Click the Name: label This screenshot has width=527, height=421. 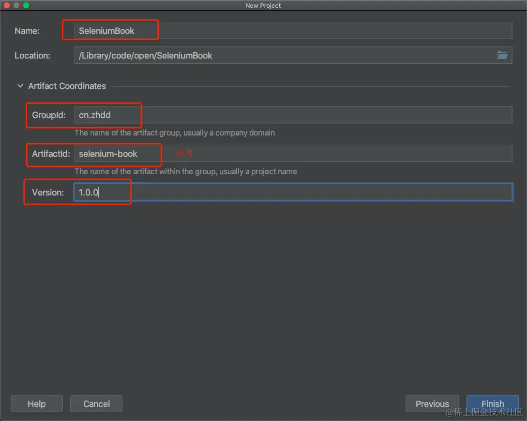pos(27,31)
